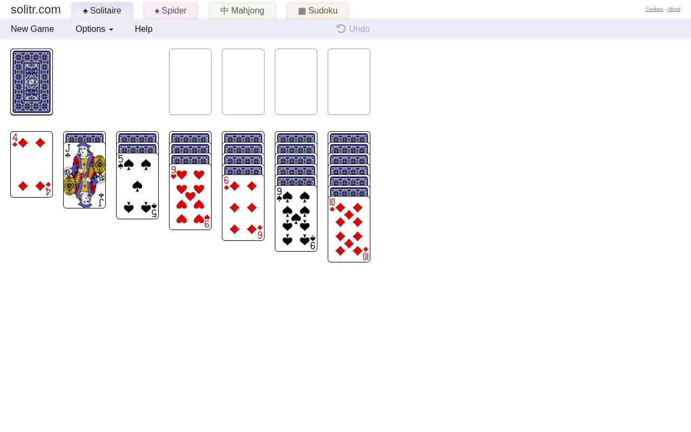Open the About link
Image resolution: width=691 pixels, height=432 pixels.
[674, 9]
